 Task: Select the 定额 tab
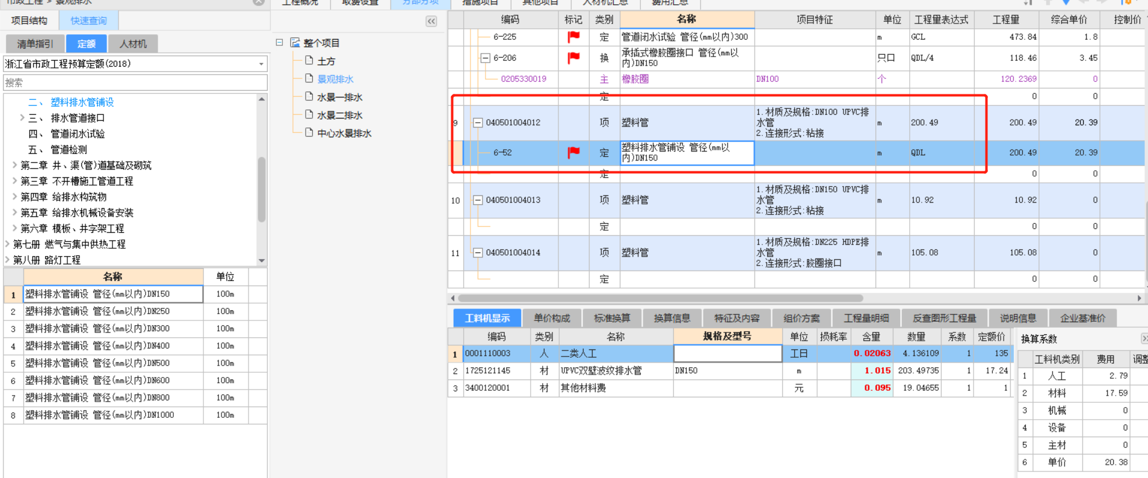pyautogui.click(x=86, y=44)
